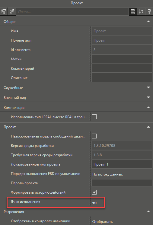Select Формировать историю действий label
Screen dimensions: 153x225
(x=38, y=192)
